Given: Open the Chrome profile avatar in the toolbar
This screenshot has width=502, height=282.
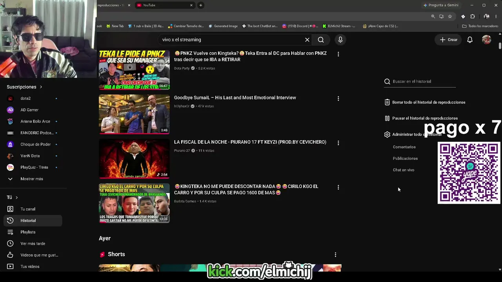Looking at the screenshot, I should tap(487, 16).
